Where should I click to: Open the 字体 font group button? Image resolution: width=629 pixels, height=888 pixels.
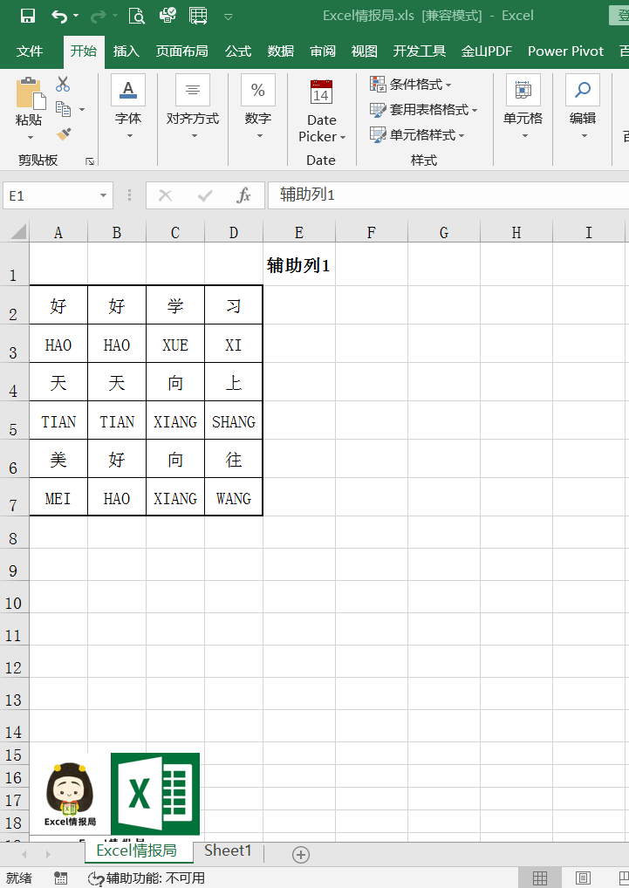(128, 106)
